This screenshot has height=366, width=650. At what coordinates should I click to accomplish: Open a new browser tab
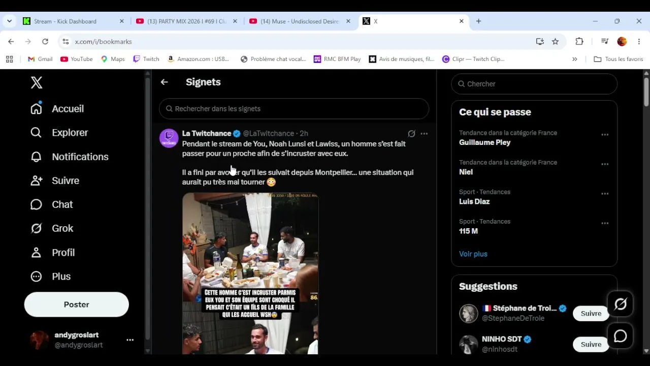tap(478, 21)
